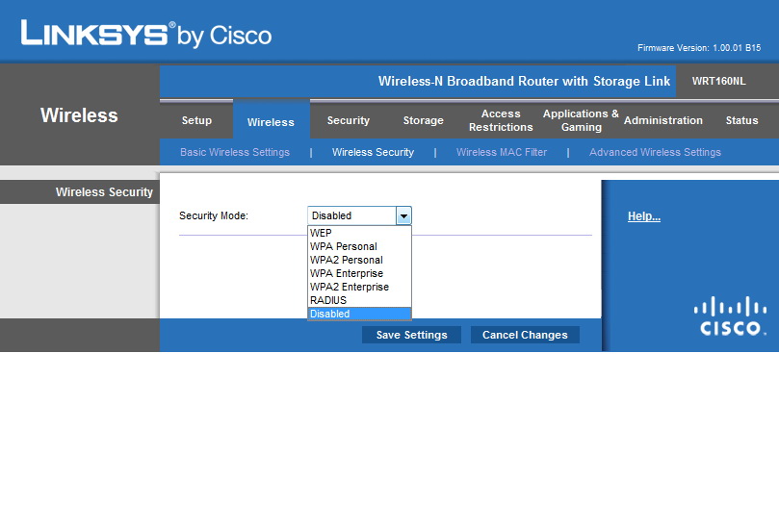This screenshot has width=779, height=530.
Task: Click the Linksys by Cisco logo
Action: point(146,35)
